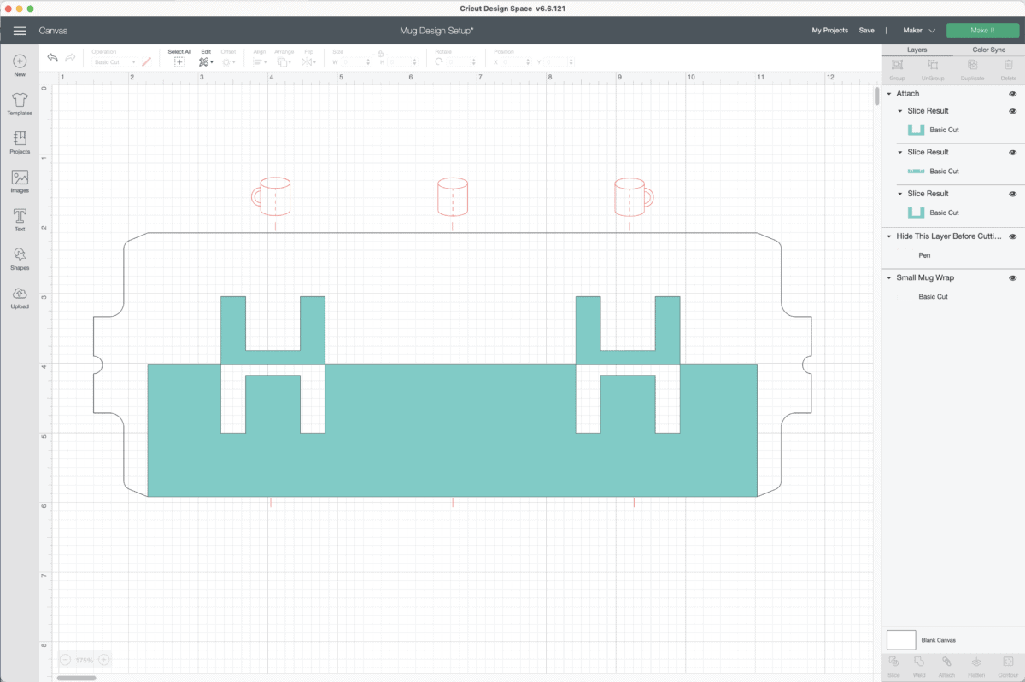Click the New project icon

[x=20, y=62]
